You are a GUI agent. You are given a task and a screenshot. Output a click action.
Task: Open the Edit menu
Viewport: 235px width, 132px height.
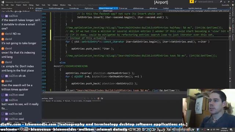(7, 5)
